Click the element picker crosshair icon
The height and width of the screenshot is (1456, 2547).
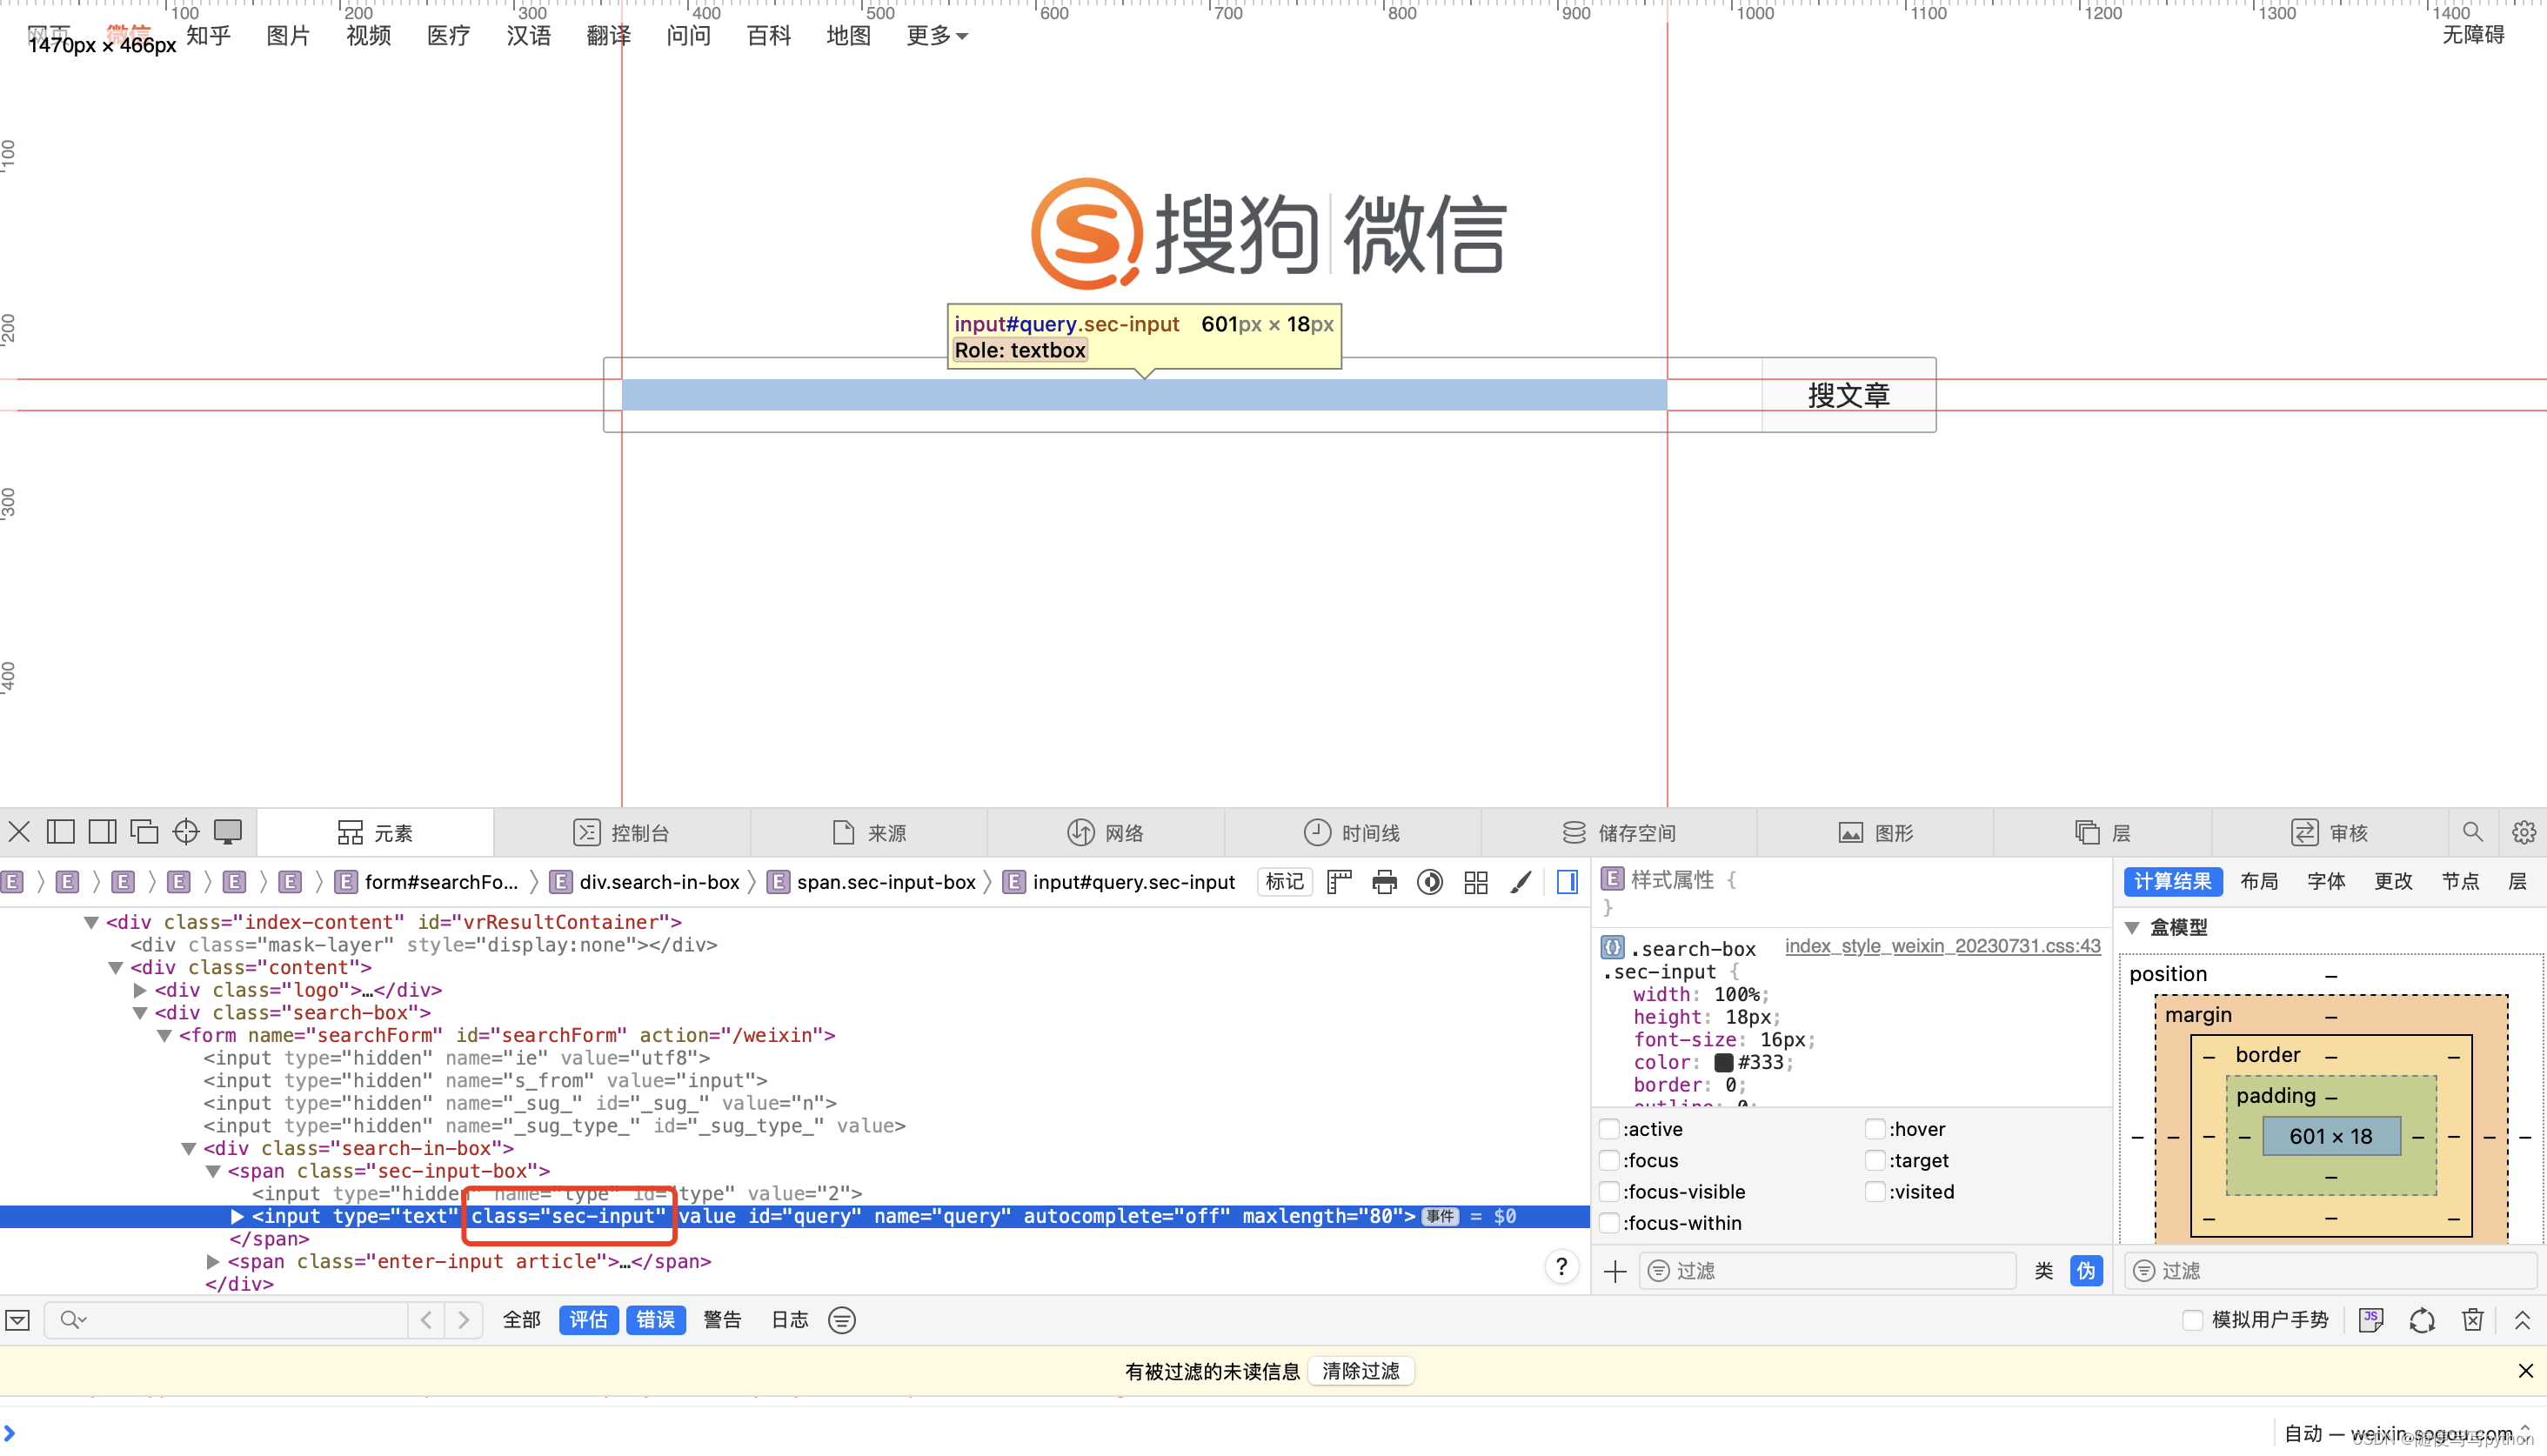click(186, 832)
